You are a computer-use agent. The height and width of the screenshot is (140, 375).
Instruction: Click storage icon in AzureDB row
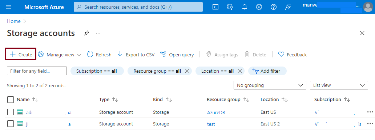[20, 112]
